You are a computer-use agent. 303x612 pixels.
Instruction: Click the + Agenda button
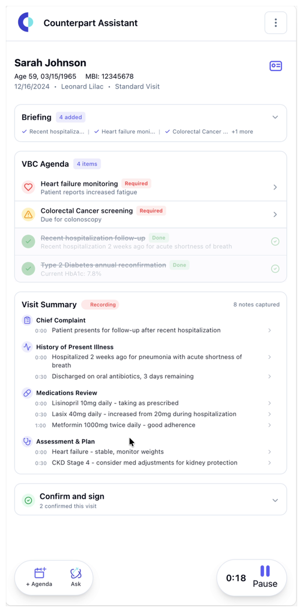[39, 578]
